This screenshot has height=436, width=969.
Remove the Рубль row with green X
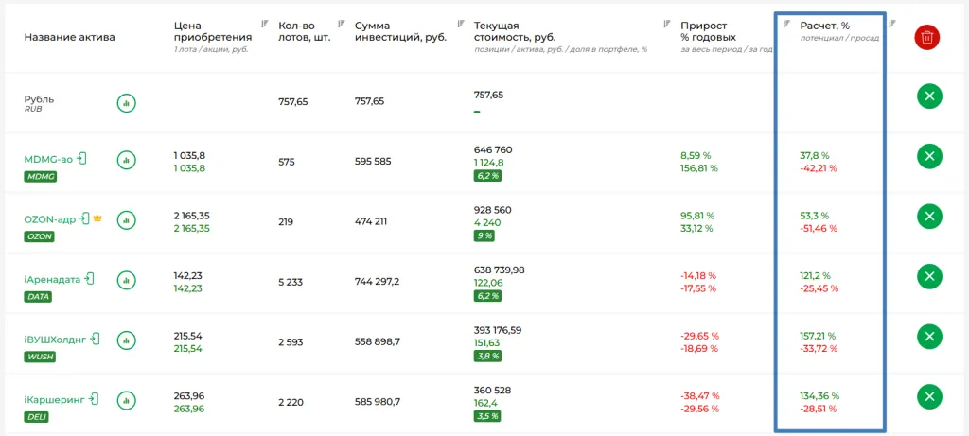pyautogui.click(x=928, y=96)
